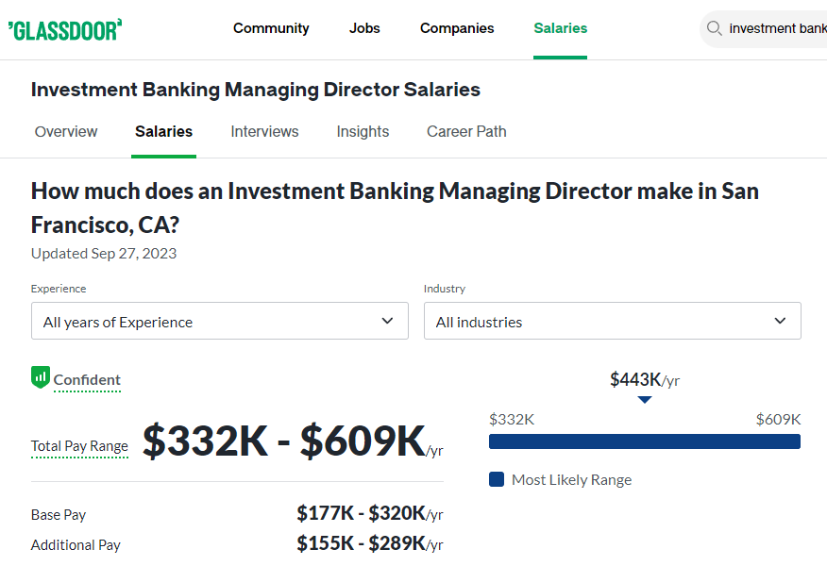
Task: Click the Most Likely Range blue swatch
Action: pyautogui.click(x=497, y=479)
